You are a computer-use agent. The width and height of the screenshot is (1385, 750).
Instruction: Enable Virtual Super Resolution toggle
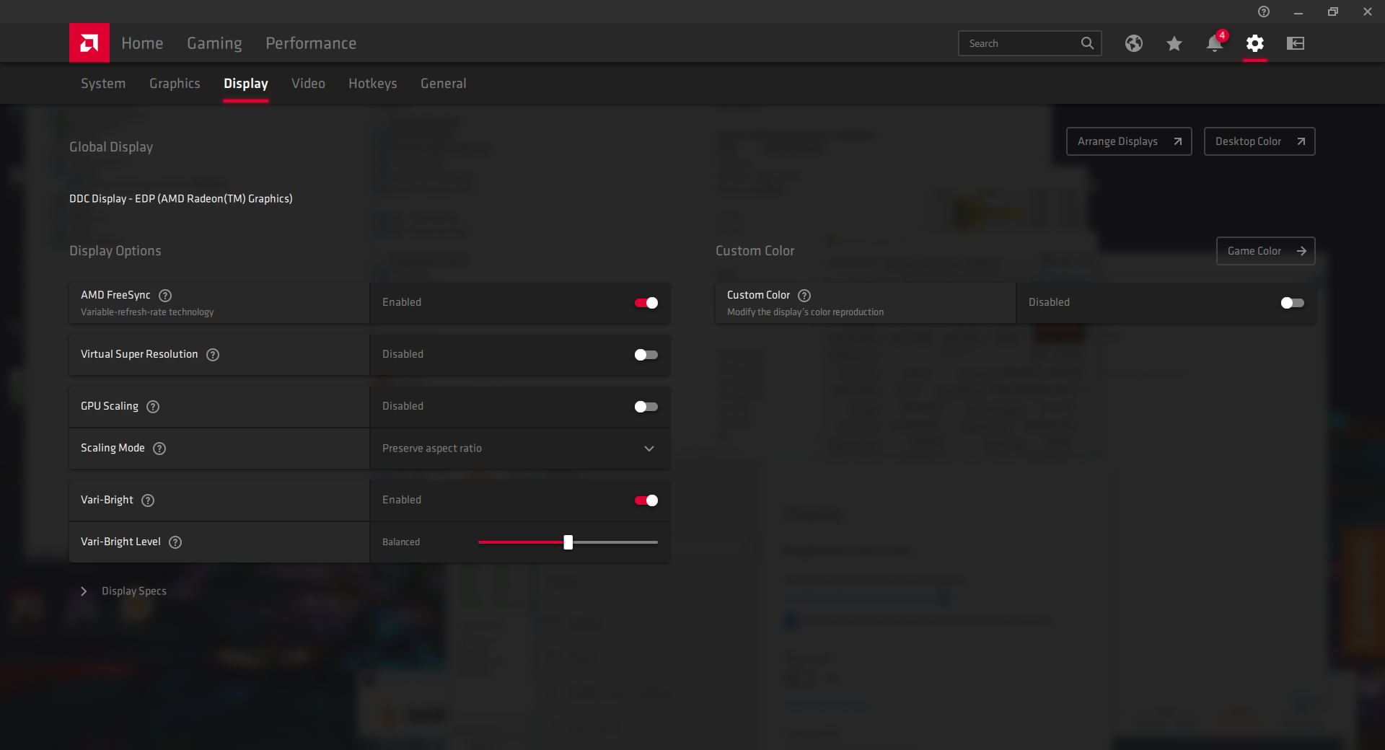tap(646, 355)
